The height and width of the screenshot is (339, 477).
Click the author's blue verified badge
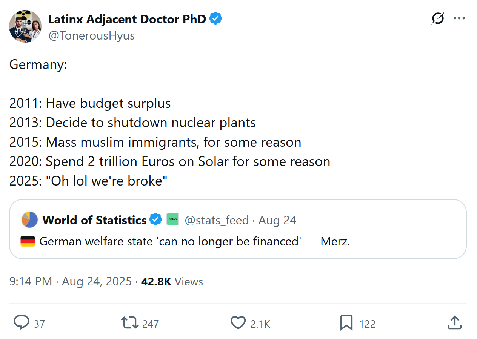[x=215, y=18]
